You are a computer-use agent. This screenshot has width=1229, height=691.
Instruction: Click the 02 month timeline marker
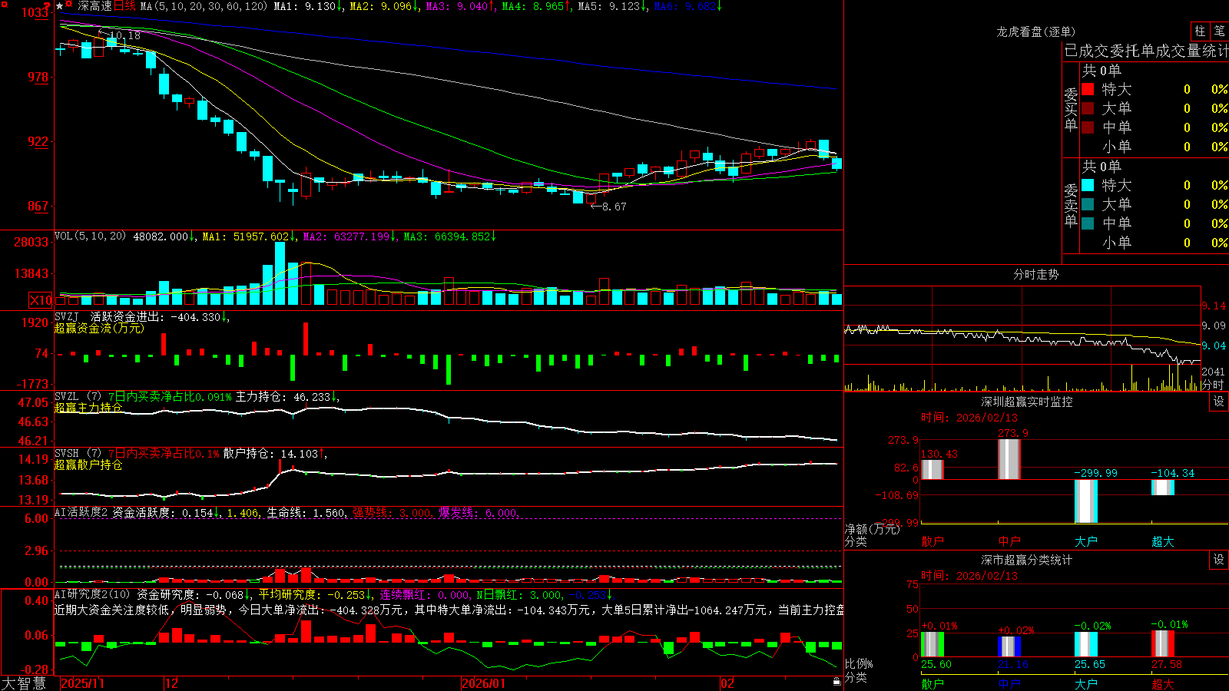[727, 683]
